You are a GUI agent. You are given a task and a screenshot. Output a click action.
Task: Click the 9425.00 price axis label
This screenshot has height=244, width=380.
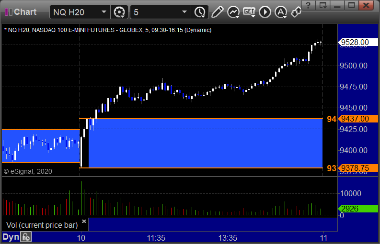(354, 129)
